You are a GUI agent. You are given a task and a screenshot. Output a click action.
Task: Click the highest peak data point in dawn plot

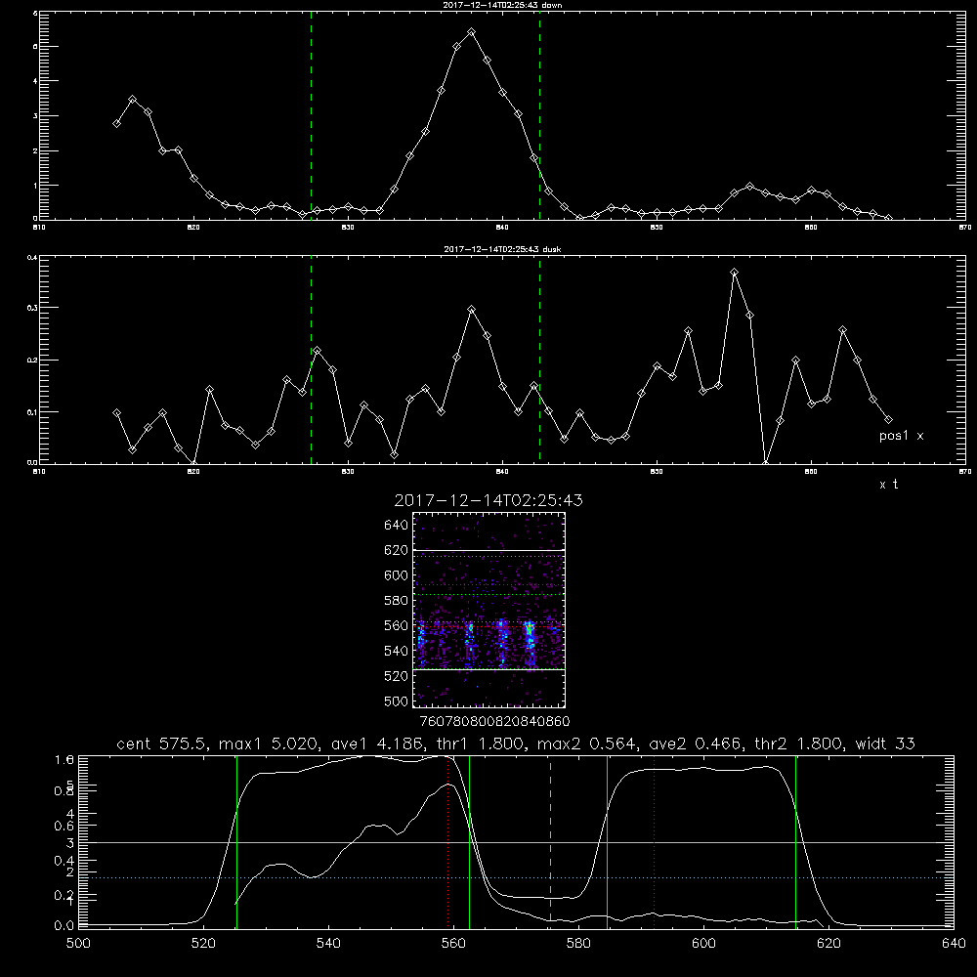[x=472, y=32]
